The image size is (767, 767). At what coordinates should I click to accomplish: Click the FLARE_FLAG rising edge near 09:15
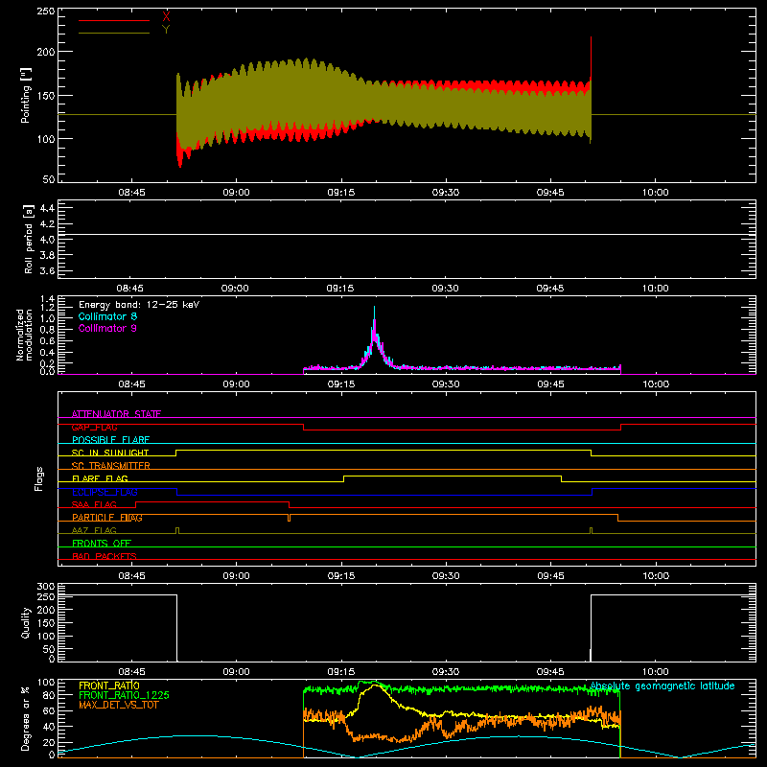(344, 478)
